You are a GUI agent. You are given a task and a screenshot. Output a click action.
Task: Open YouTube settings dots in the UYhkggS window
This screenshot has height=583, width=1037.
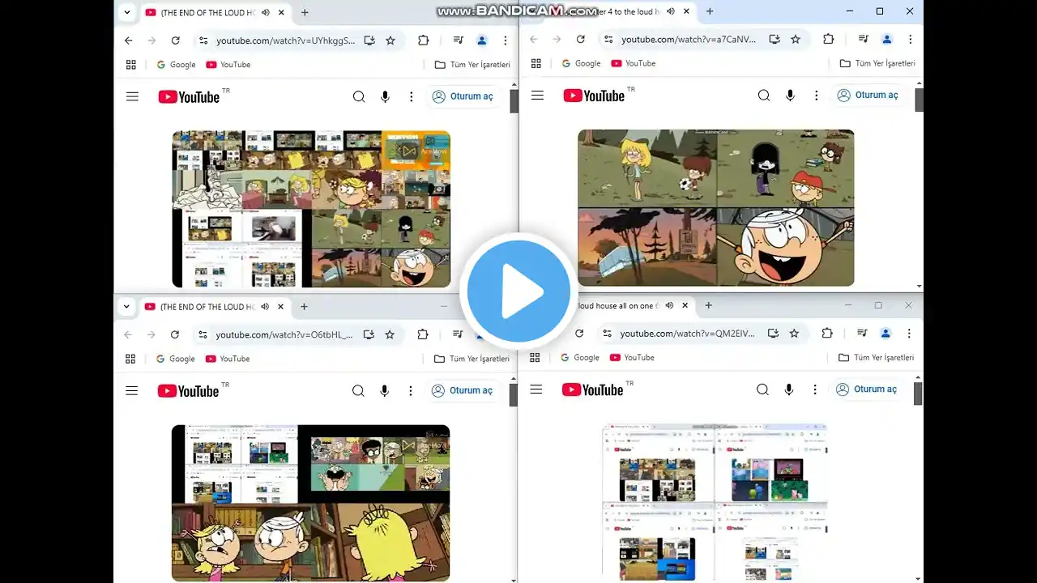click(411, 97)
